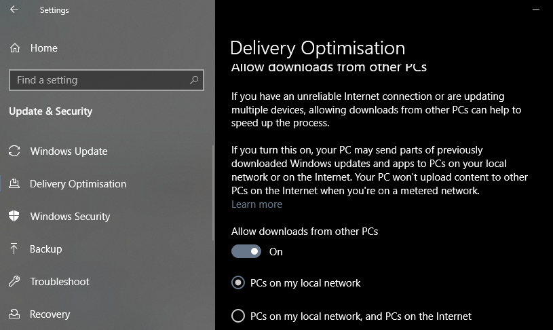Click the back arrow icon
Screen dimensions: 553x330
14,10
